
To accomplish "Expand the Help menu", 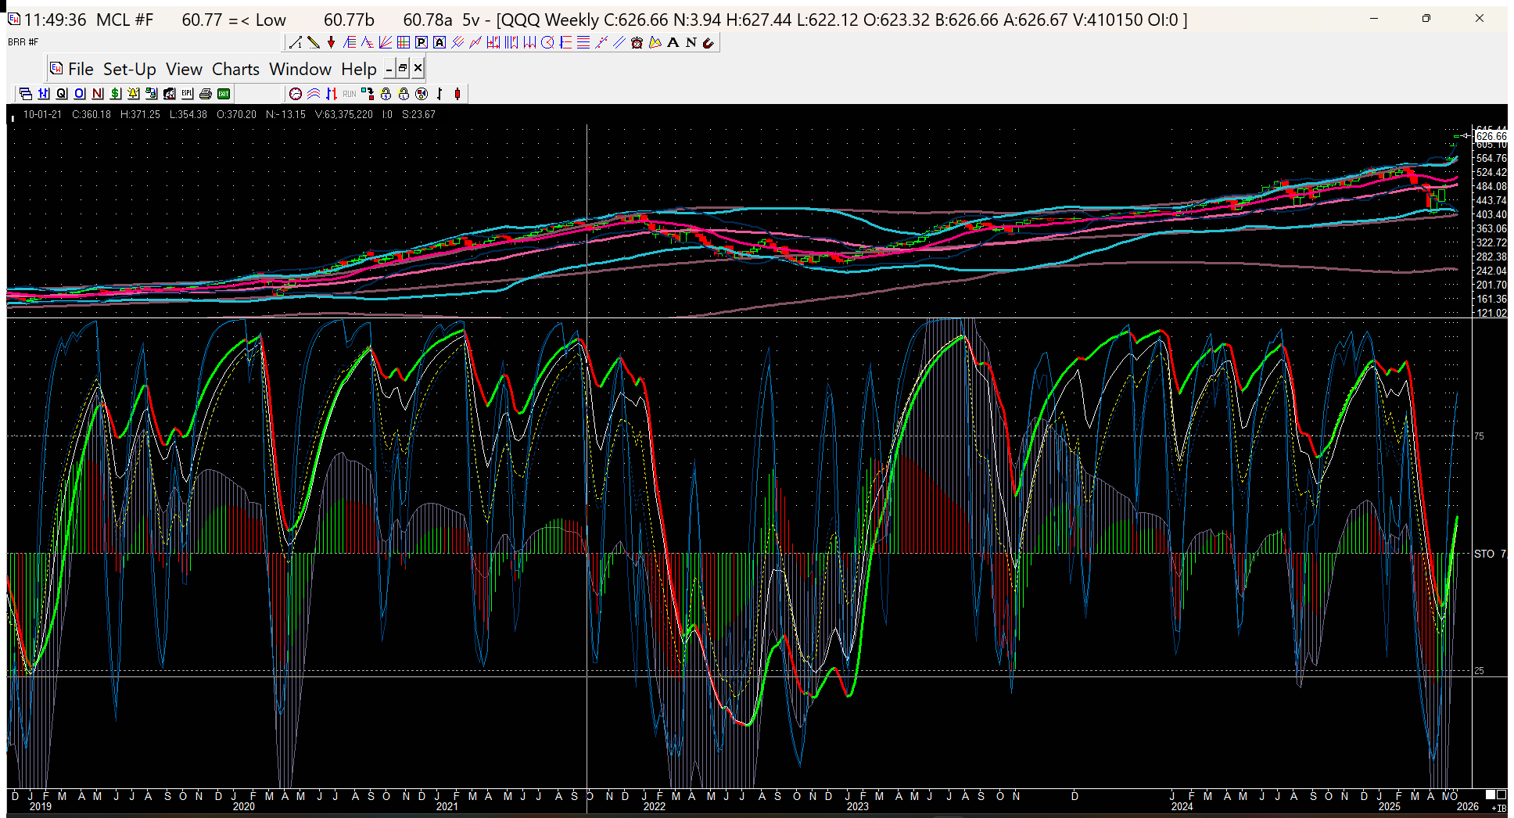I will click(x=358, y=70).
